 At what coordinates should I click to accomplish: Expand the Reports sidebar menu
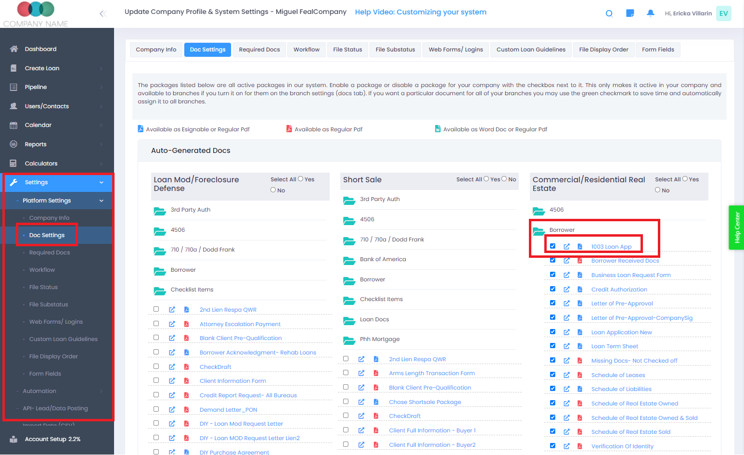(36, 144)
